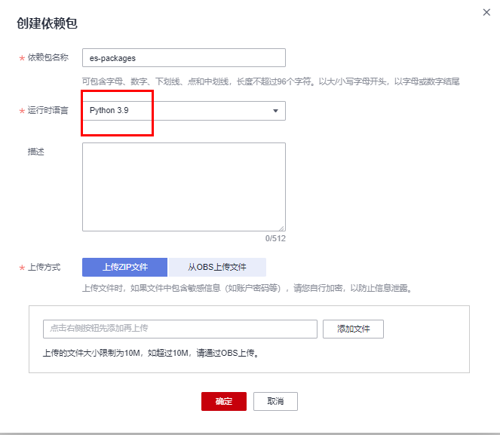Click the 创建依赖包 dialog title

(x=47, y=23)
